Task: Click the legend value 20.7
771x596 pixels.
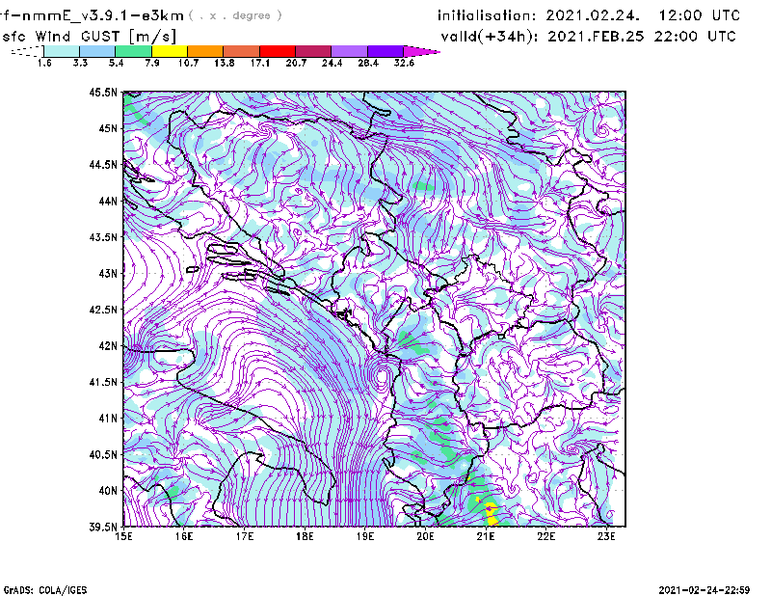Action: (x=296, y=63)
